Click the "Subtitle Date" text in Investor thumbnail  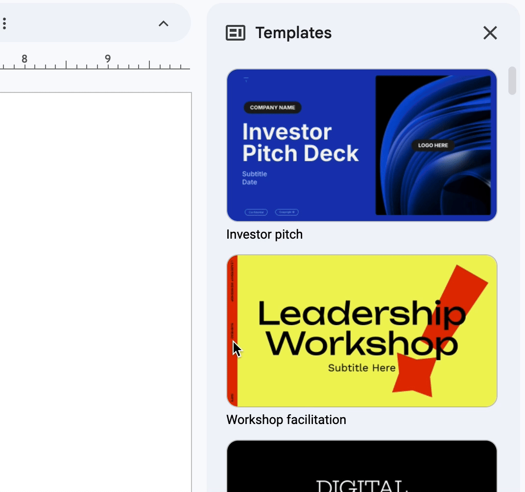254,178
